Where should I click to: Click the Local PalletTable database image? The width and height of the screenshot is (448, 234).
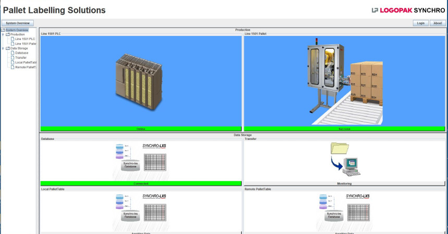tap(141, 211)
